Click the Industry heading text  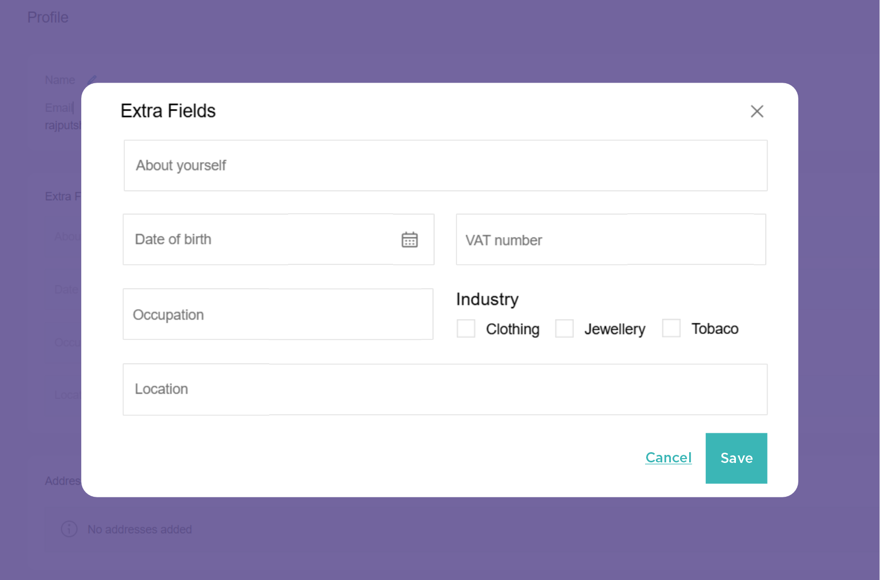(x=487, y=300)
